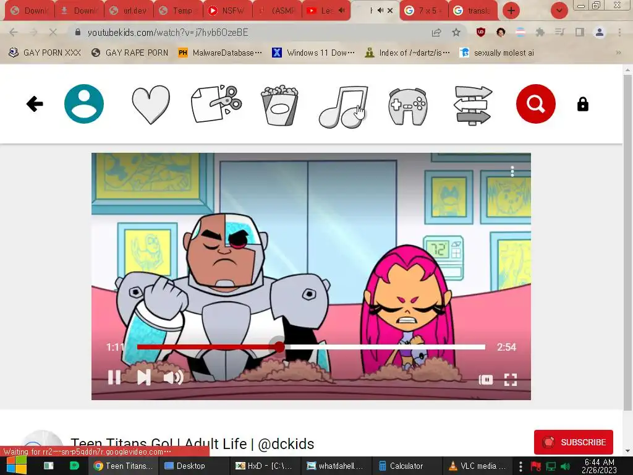Viewport: 633px width, 475px height.
Task: Skip to the next video
Action: [143, 378]
